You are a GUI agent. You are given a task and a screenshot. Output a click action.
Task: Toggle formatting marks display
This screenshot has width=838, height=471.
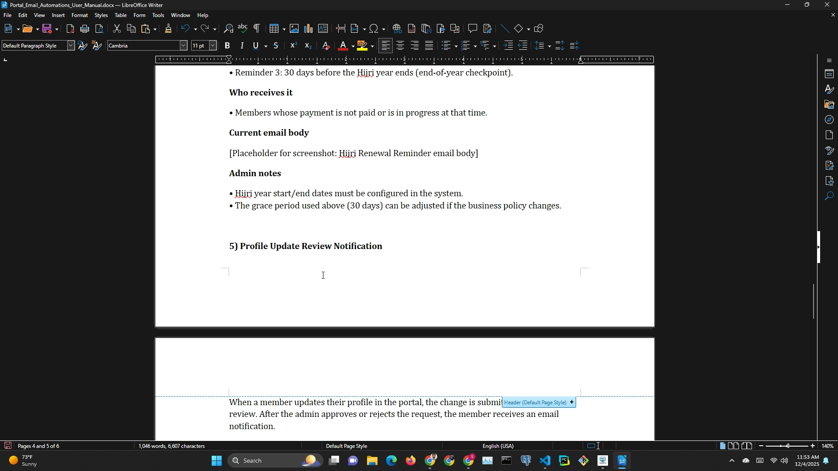click(257, 29)
